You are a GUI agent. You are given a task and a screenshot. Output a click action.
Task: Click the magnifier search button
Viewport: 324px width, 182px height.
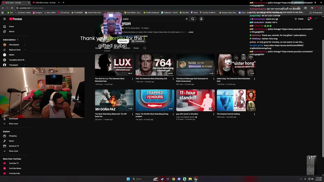pyautogui.click(x=193, y=19)
